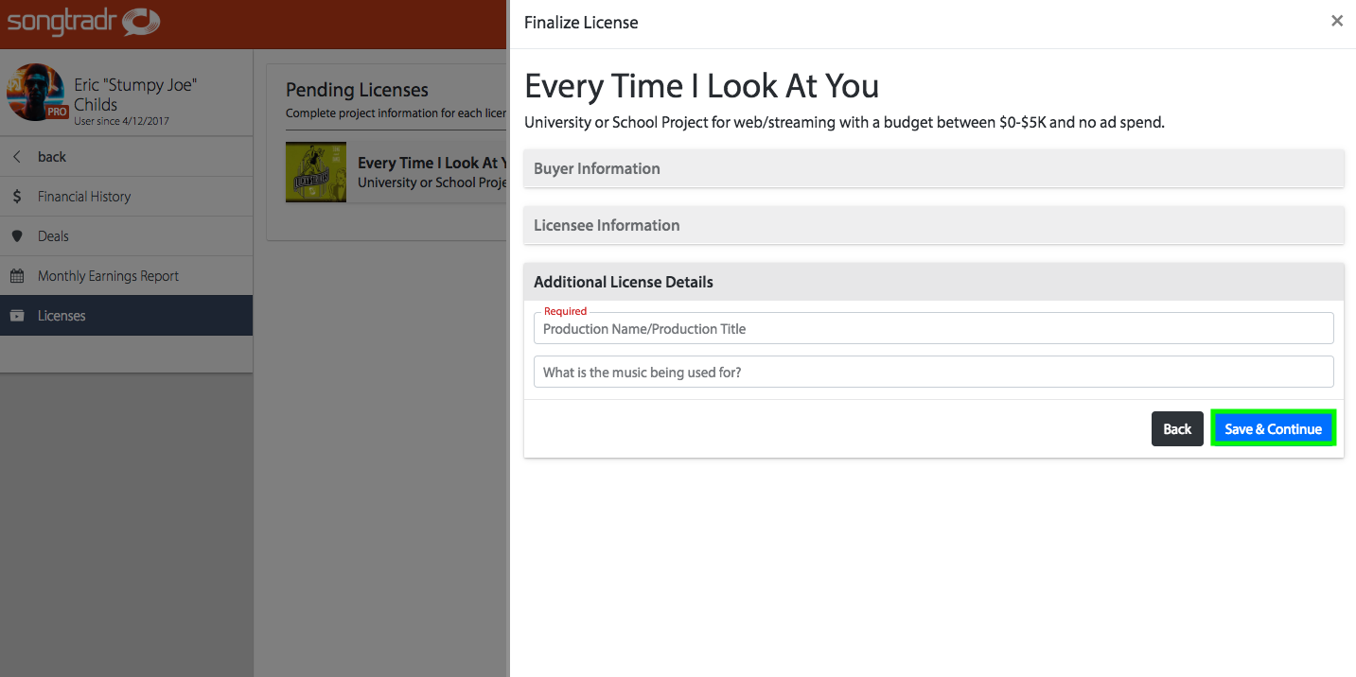Viewport: 1356px width, 677px height.
Task: Focus the What is the music being used for field
Action: click(x=934, y=373)
